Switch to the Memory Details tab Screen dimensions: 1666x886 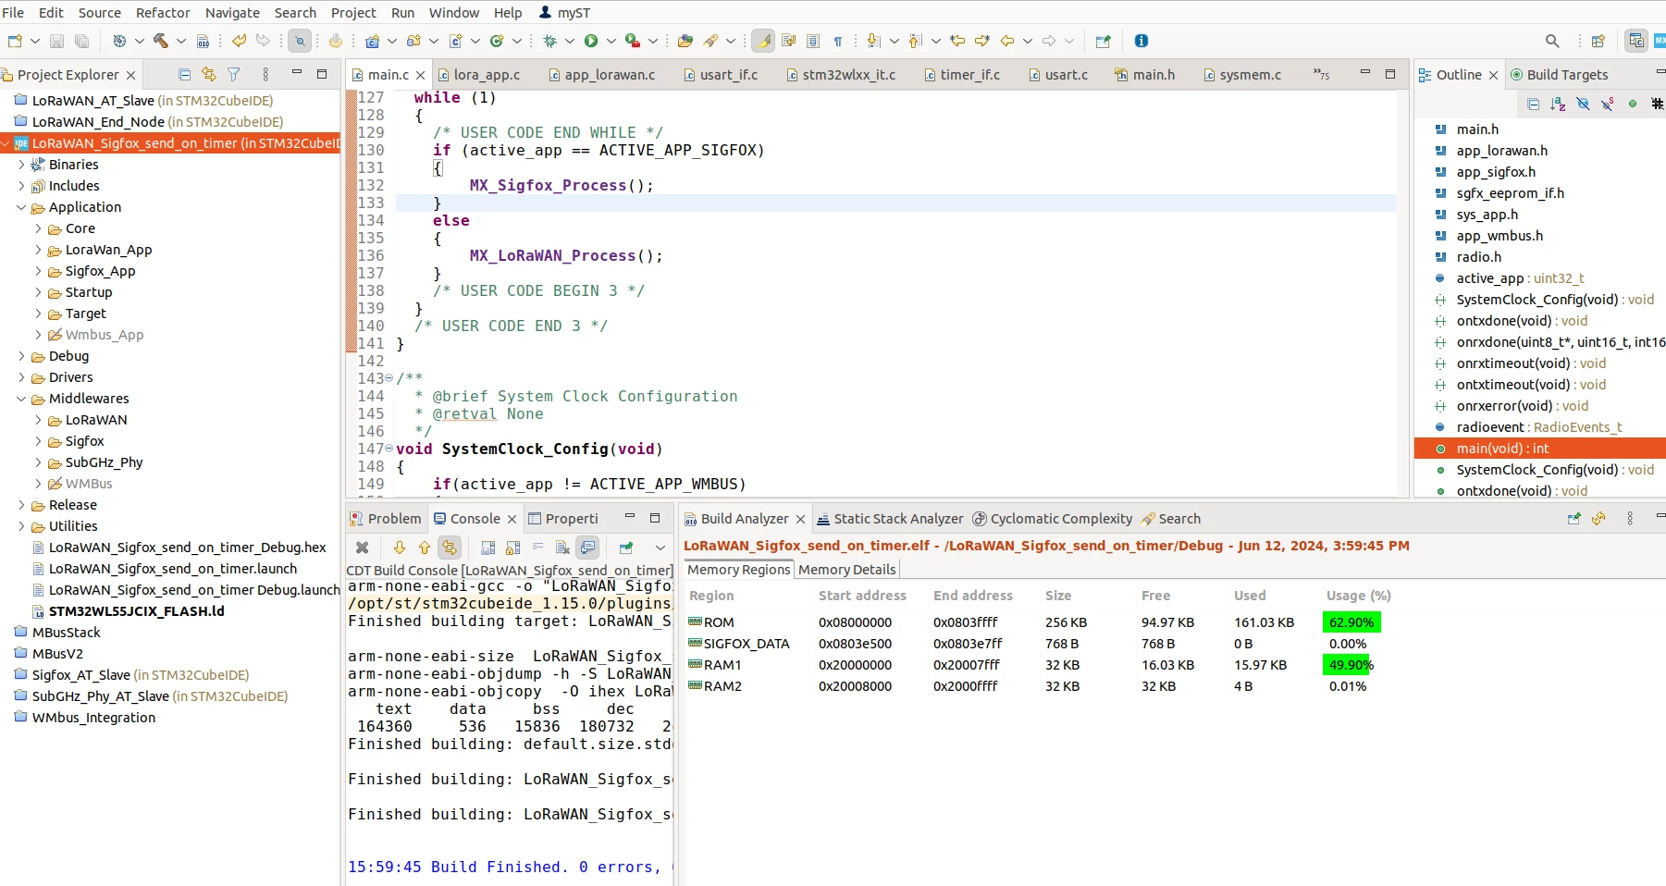846,570
